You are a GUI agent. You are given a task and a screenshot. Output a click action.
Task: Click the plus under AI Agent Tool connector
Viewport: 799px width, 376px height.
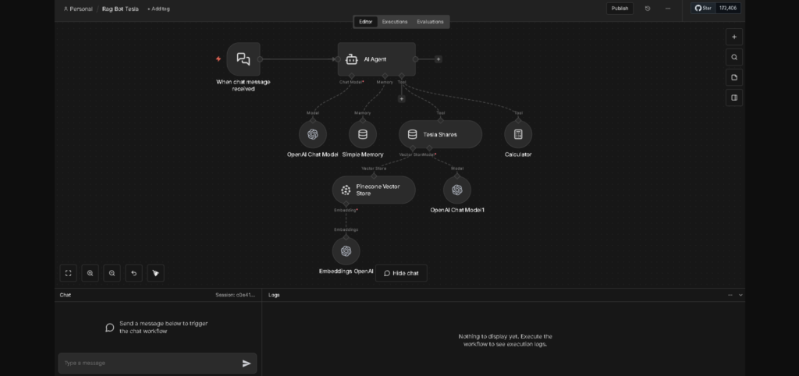402,98
